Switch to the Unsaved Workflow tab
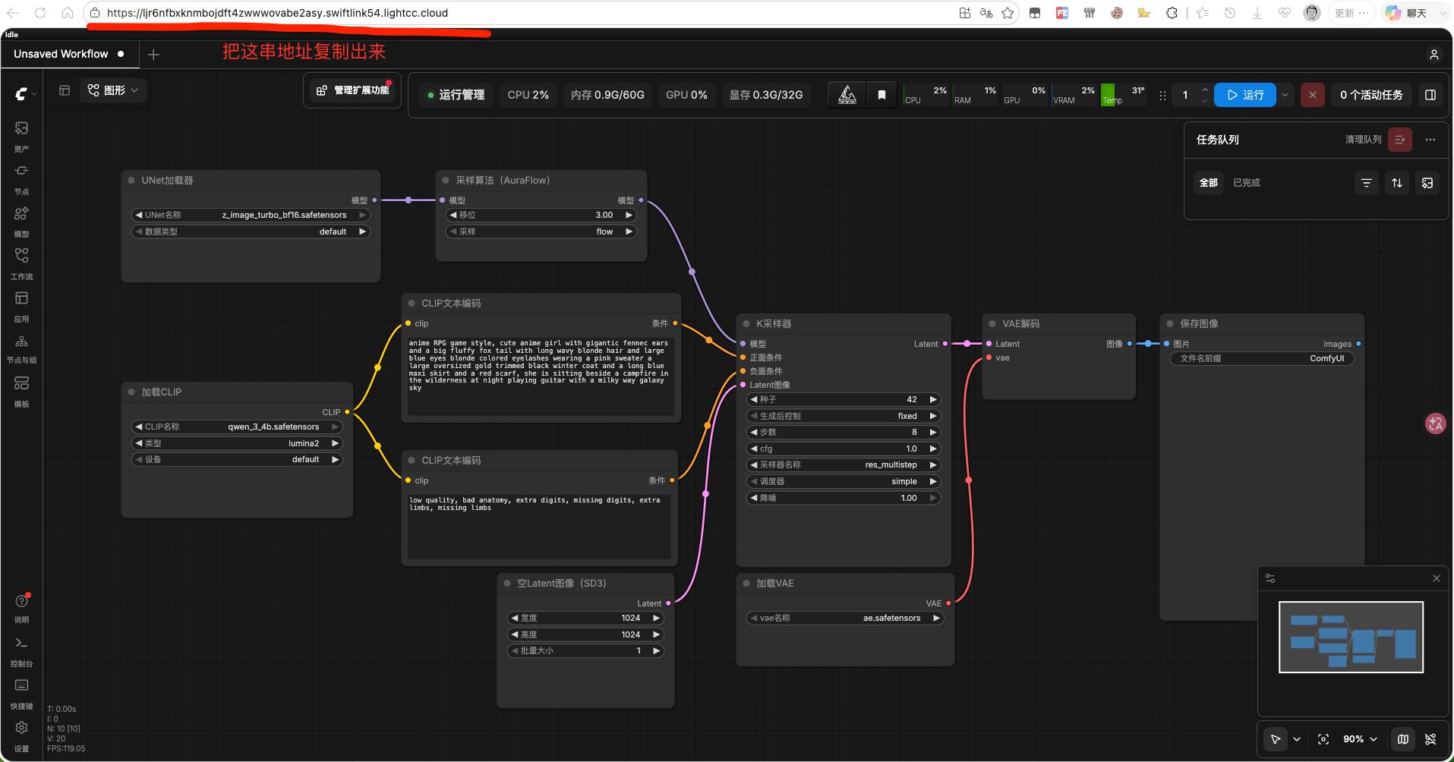The height and width of the screenshot is (762, 1454). coord(69,55)
